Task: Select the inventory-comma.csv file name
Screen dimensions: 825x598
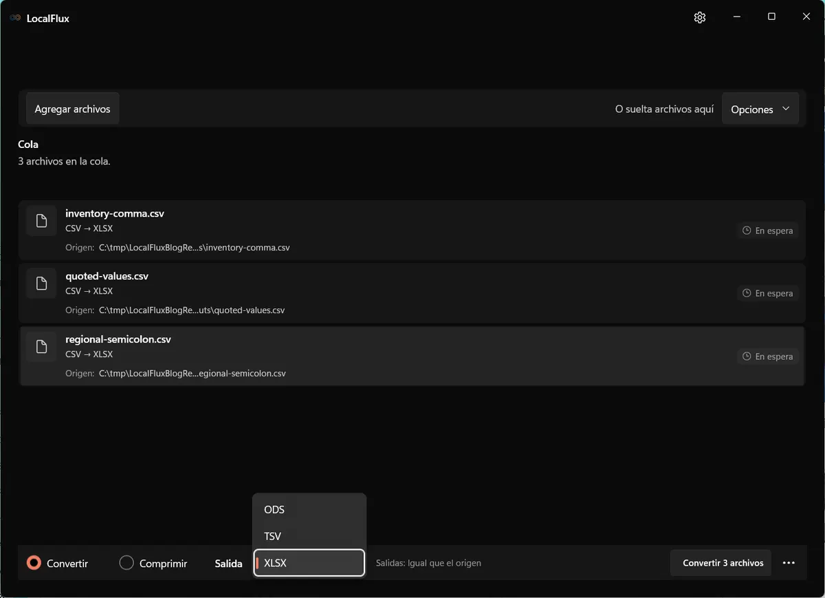Action: [115, 213]
